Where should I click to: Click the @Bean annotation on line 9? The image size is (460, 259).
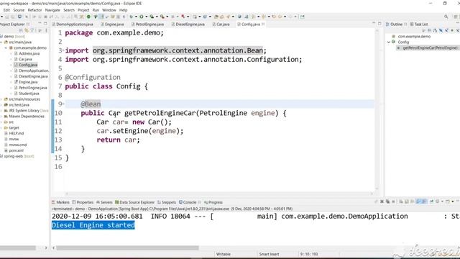[x=91, y=104]
